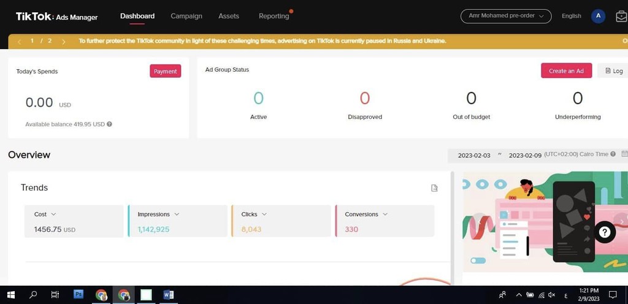Screen dimensions: 628x304
Task: Open Microsoft Word from the taskbar
Action: (x=169, y=295)
